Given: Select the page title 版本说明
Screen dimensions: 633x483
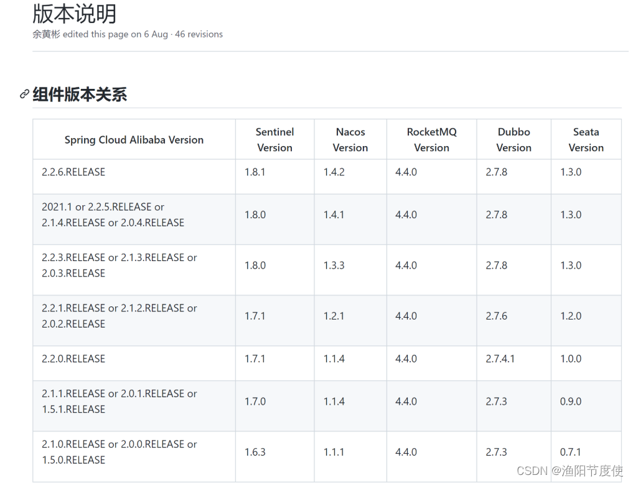Looking at the screenshot, I should click(74, 14).
